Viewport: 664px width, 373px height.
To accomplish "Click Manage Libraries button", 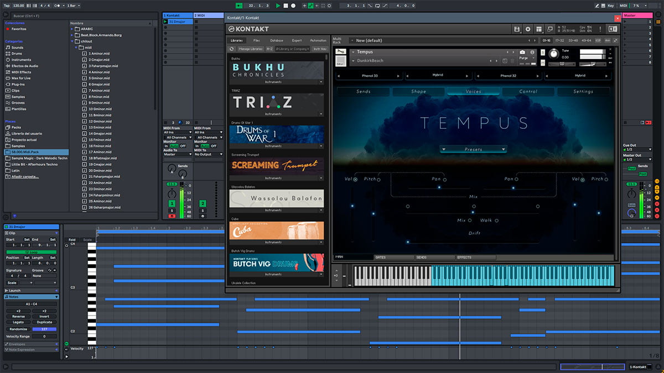I will 251,49.
